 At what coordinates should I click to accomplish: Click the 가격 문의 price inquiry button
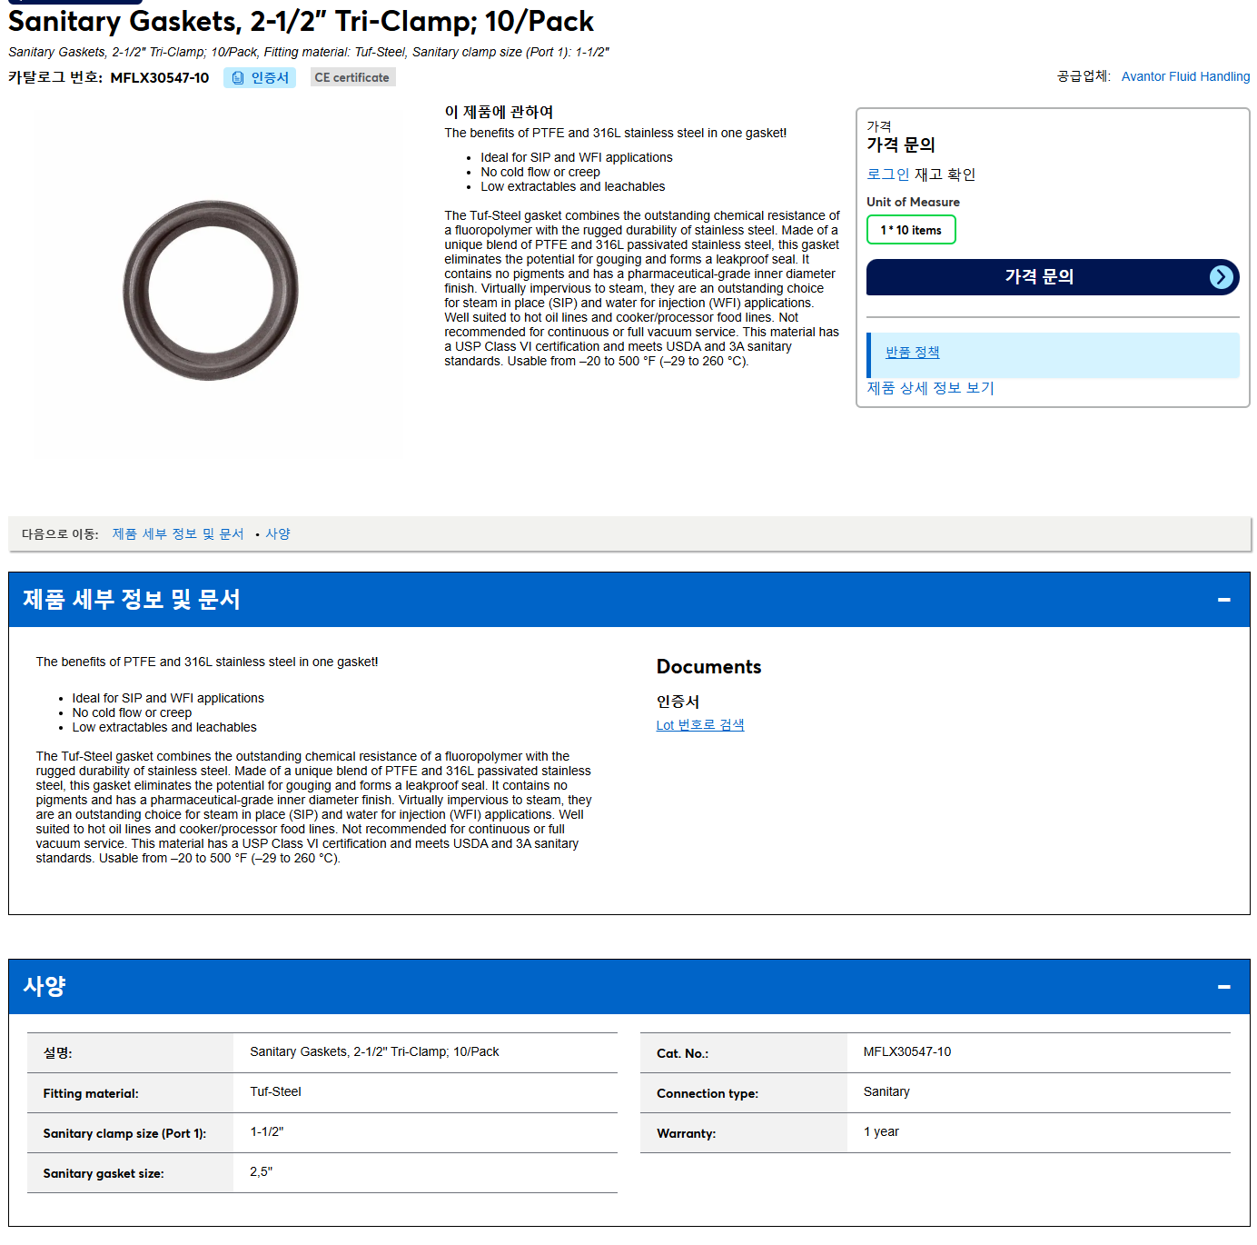pyautogui.click(x=1053, y=277)
